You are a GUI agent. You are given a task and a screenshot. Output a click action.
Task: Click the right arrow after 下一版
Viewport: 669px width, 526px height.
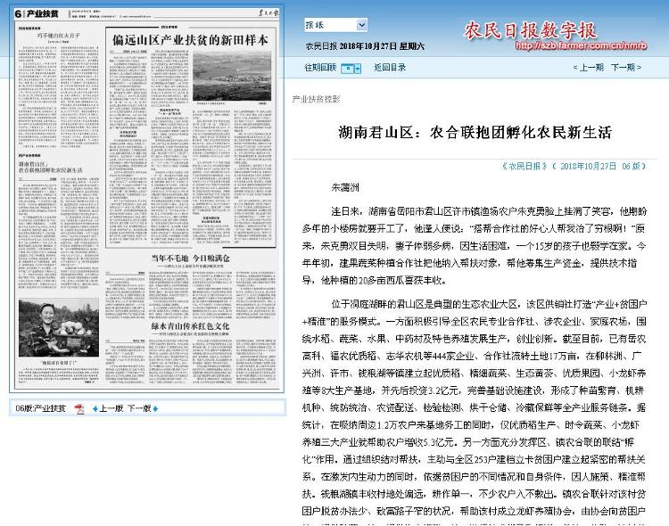pyautogui.click(x=155, y=408)
